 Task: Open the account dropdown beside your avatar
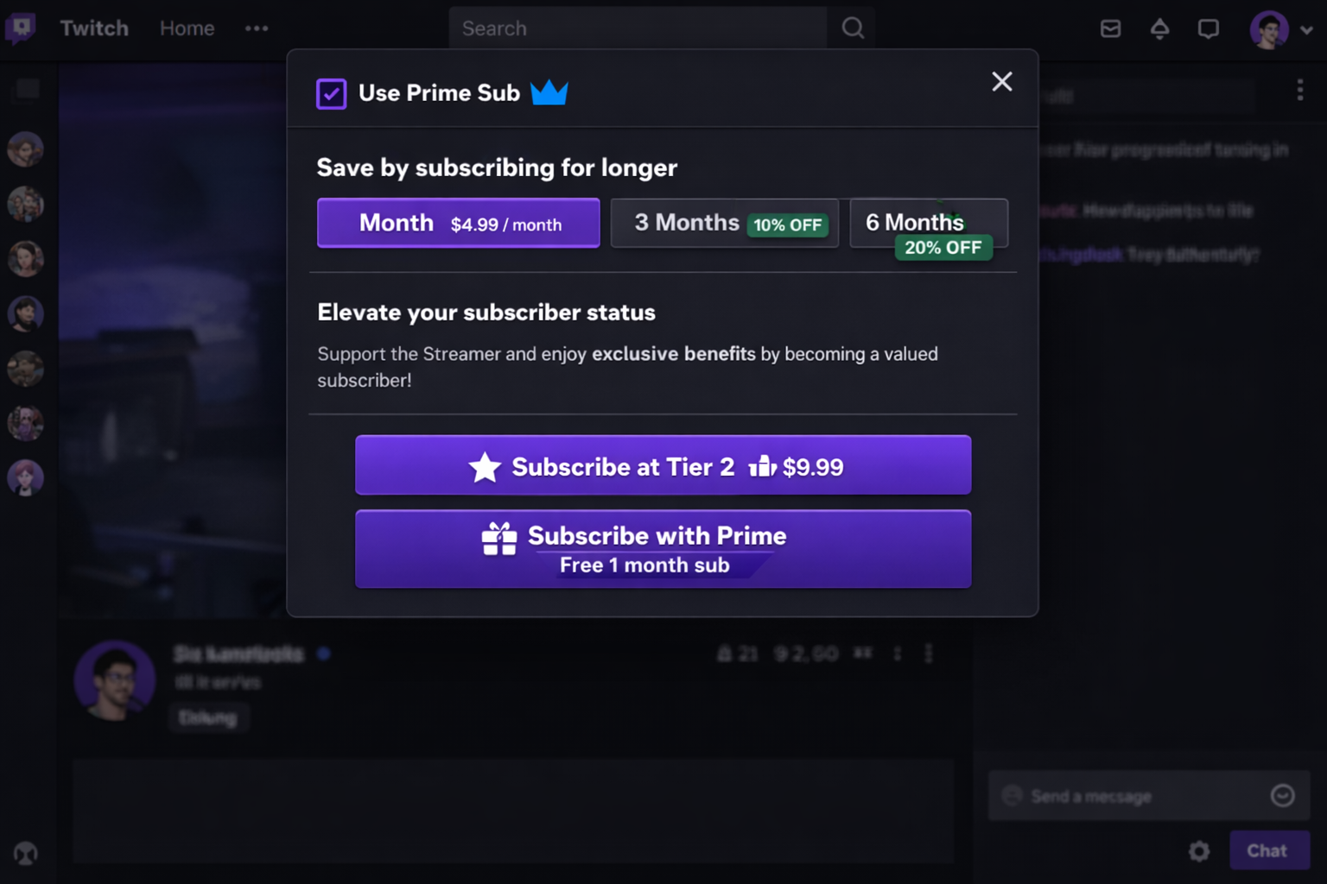1307,28
